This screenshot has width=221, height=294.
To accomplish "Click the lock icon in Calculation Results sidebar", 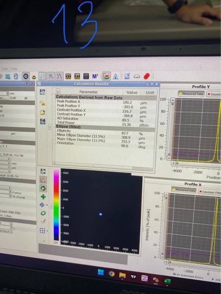I will click(43, 103).
